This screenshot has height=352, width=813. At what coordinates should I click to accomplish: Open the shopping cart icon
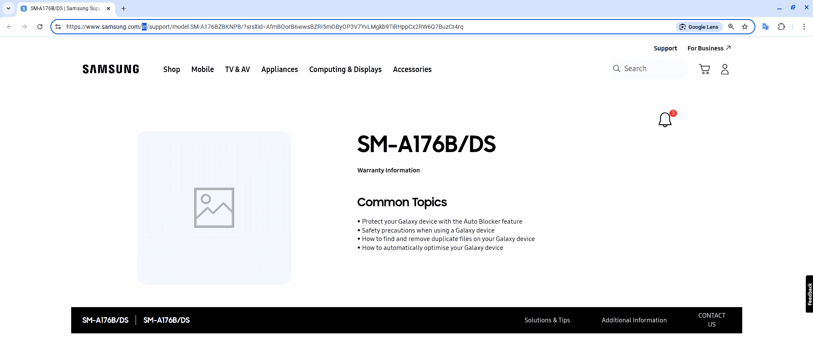[x=704, y=69]
